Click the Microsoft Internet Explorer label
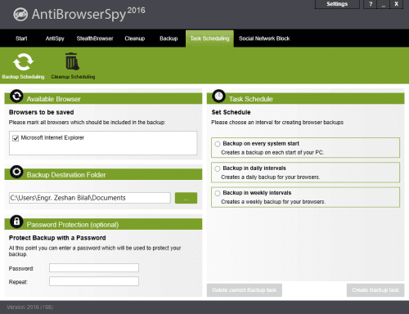 click(x=52, y=137)
